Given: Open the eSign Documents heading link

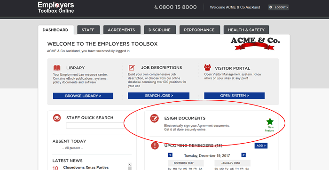Looking at the screenshot, I should tap(185, 118).
